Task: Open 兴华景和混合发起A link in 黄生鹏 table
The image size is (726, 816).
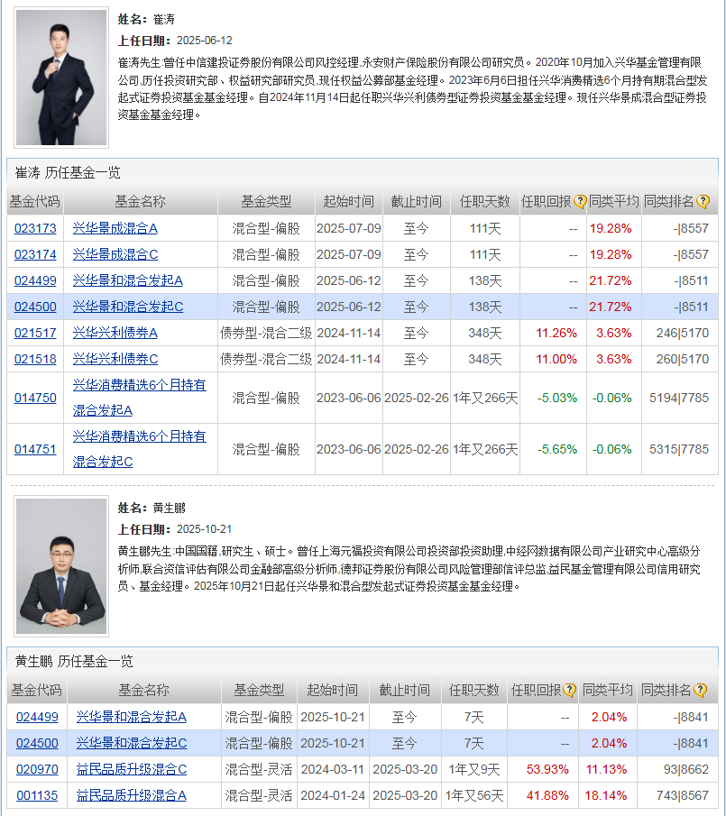Action: pos(131,717)
